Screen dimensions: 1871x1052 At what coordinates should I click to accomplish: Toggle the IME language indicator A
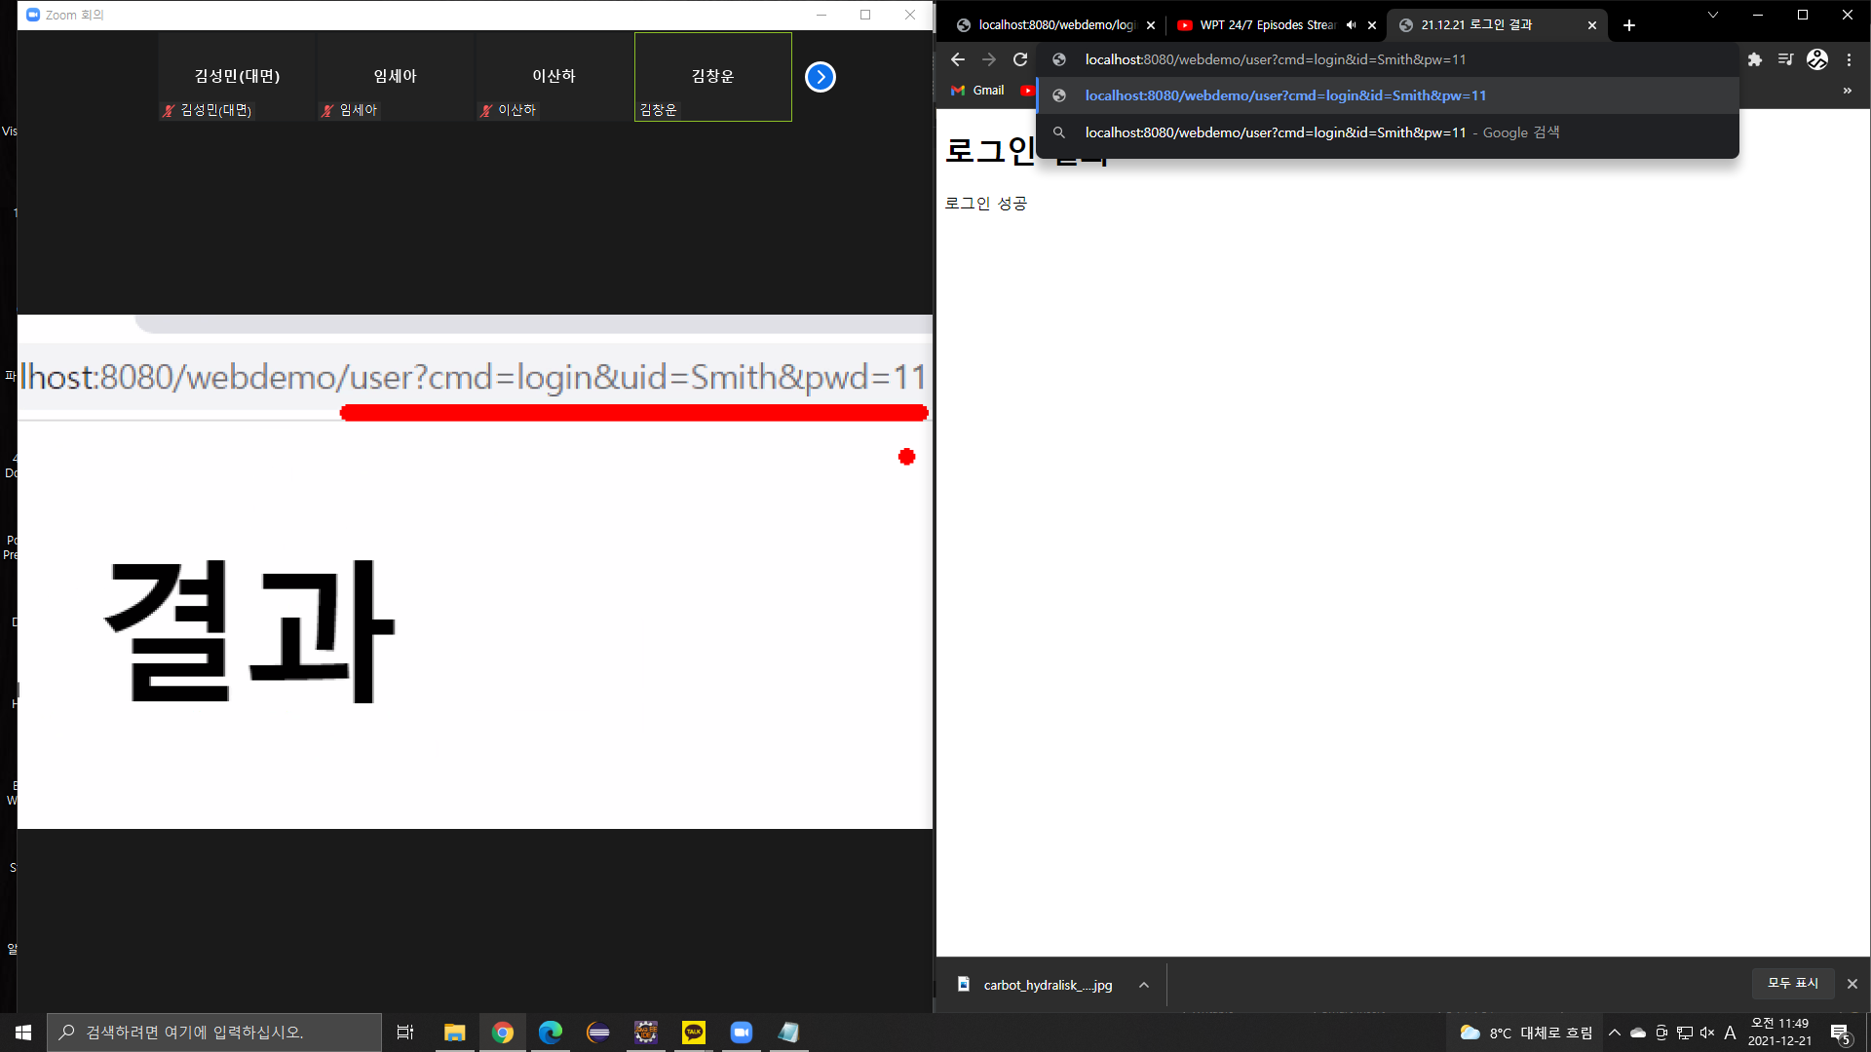coord(1730,1033)
